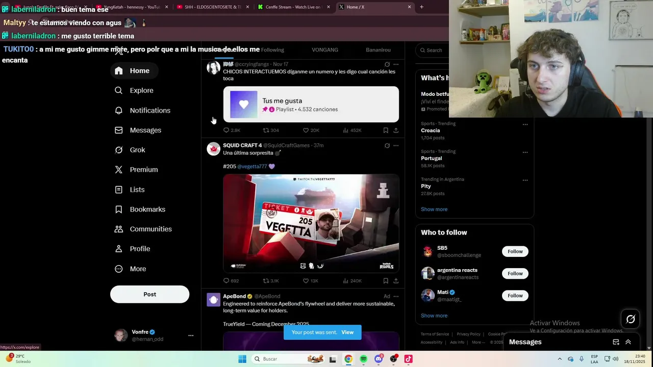653x367 pixels.
Task: Open the Windows Start menu
Action: [242, 359]
